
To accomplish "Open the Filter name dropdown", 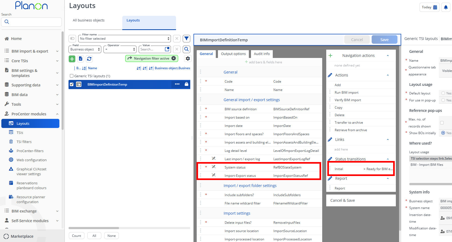I will [x=124, y=39].
